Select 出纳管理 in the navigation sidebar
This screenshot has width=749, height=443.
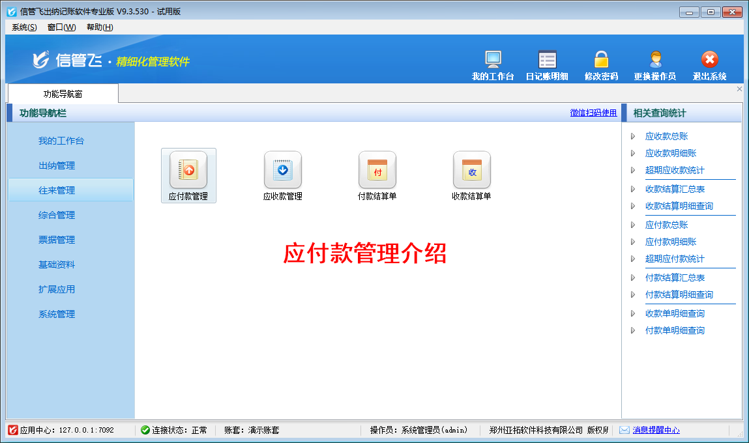57,165
